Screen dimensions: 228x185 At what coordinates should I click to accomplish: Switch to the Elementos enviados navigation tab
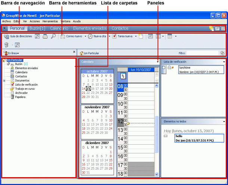[x=90, y=28]
